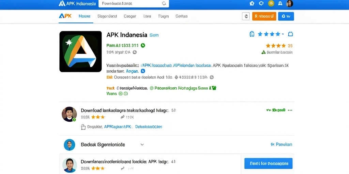Click the share arrow icon in bottom review
This screenshot has width=349, height=174.
(x=122, y=169)
